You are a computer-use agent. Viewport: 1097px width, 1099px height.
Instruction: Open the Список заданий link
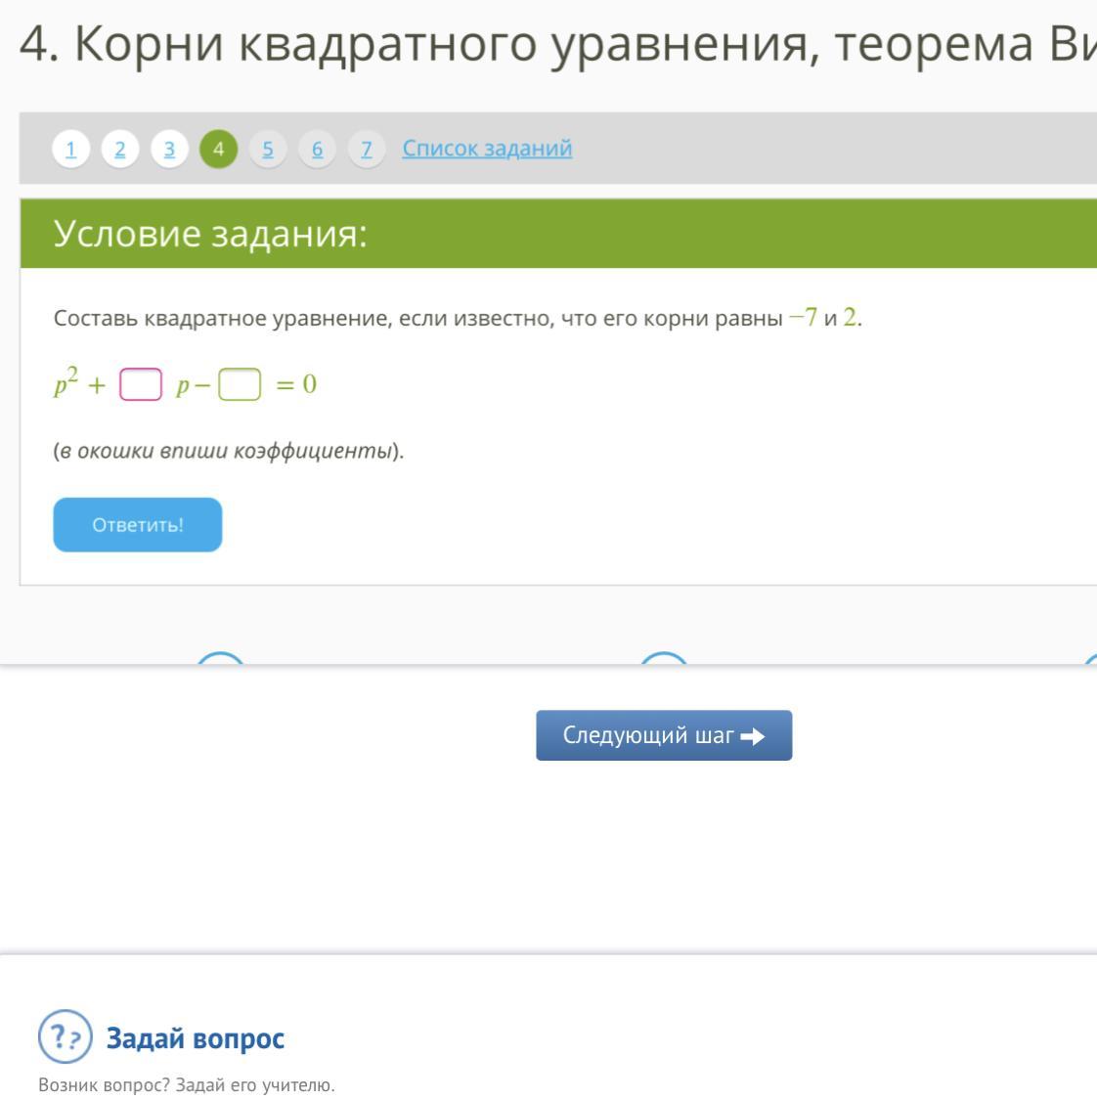click(x=487, y=149)
